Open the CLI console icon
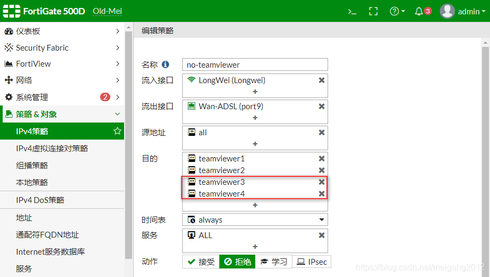The image size is (490, 277). point(352,12)
